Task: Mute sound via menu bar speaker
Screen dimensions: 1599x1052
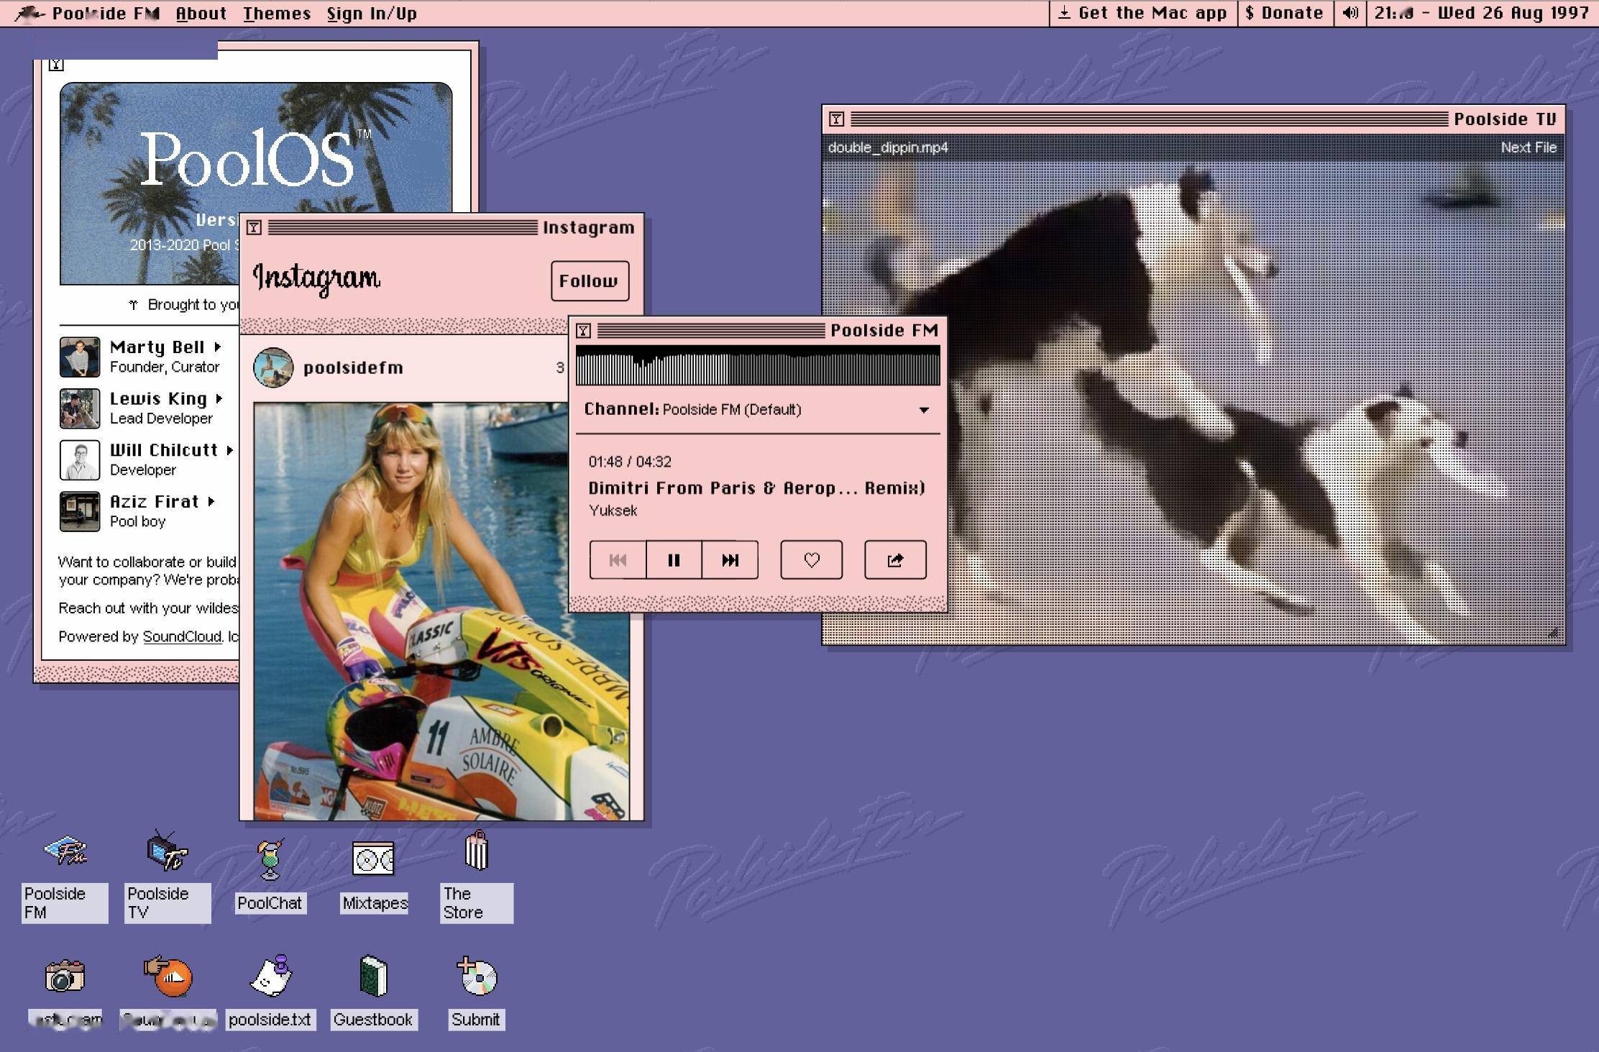Action: (1350, 13)
